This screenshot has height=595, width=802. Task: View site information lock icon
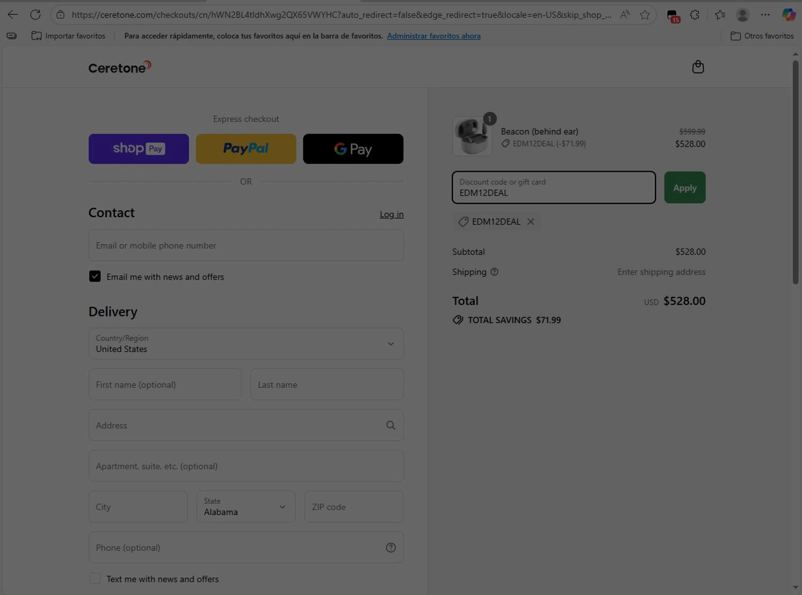60,14
